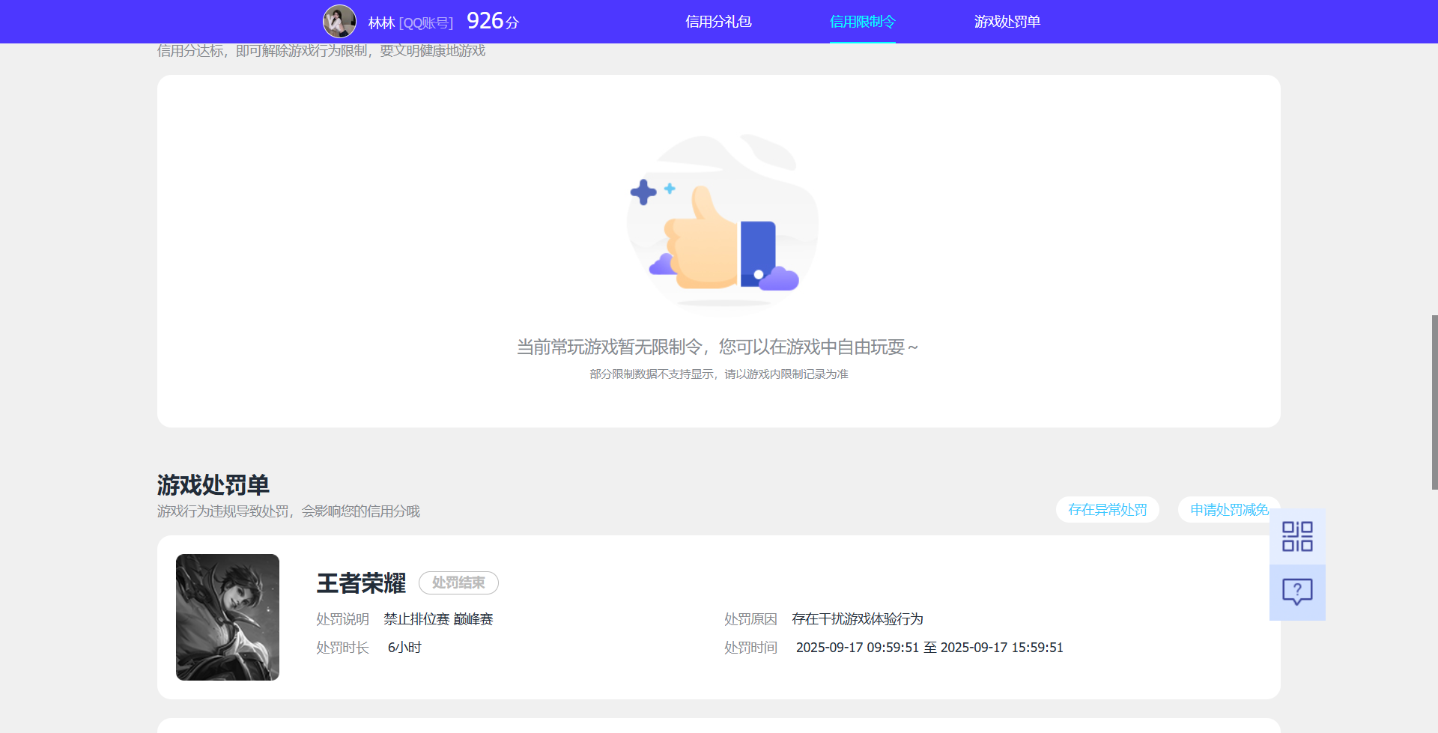Click the [QQ账号] account type label
The width and height of the screenshot is (1438, 733).
[x=425, y=22]
